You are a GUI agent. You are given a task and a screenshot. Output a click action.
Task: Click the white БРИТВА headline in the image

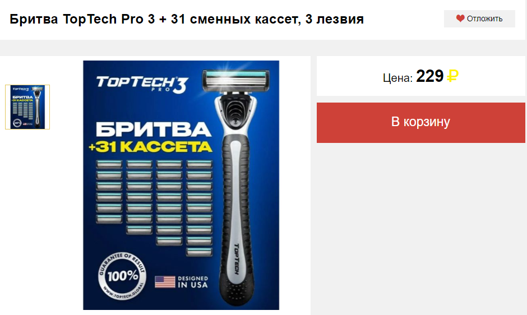click(154, 129)
